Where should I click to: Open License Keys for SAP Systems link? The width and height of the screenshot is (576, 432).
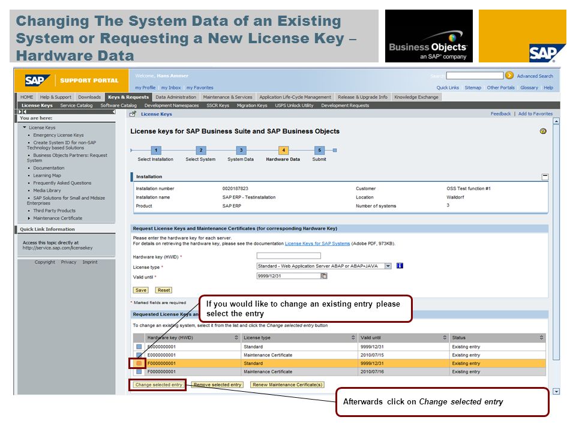(x=317, y=244)
